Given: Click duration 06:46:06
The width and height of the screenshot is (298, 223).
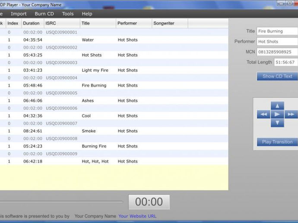Looking at the screenshot, I should pyautogui.click(x=33, y=101).
